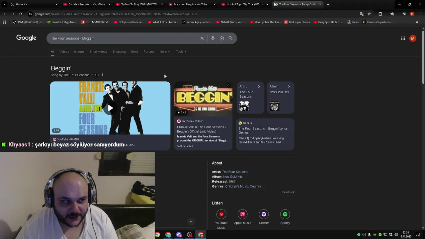Open Frankie Valli Official Lyric Video title

click(x=201, y=129)
